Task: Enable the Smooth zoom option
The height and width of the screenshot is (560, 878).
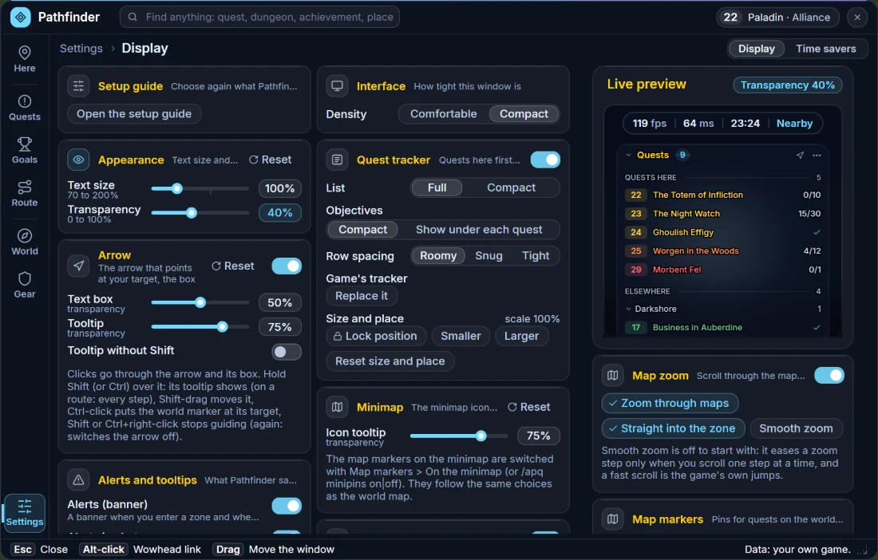Action: coord(797,428)
